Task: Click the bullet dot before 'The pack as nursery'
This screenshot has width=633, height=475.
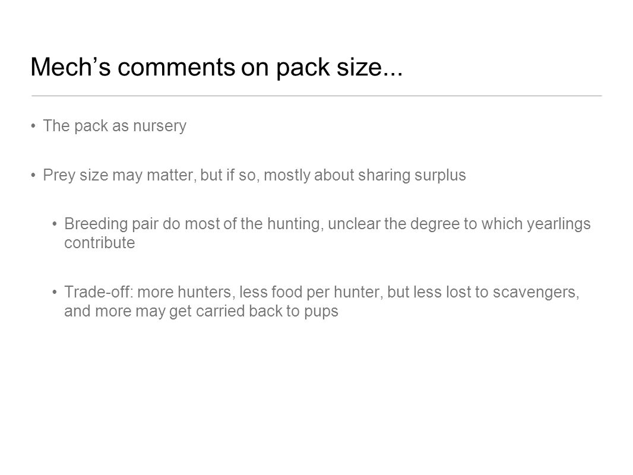Action: point(33,126)
